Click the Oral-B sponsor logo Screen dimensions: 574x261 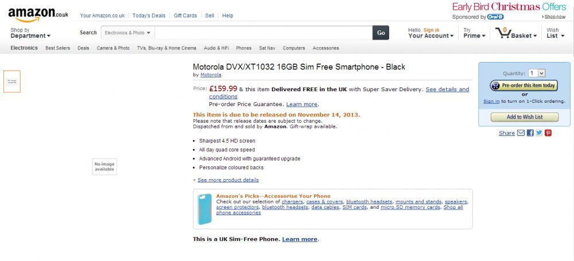pos(495,17)
